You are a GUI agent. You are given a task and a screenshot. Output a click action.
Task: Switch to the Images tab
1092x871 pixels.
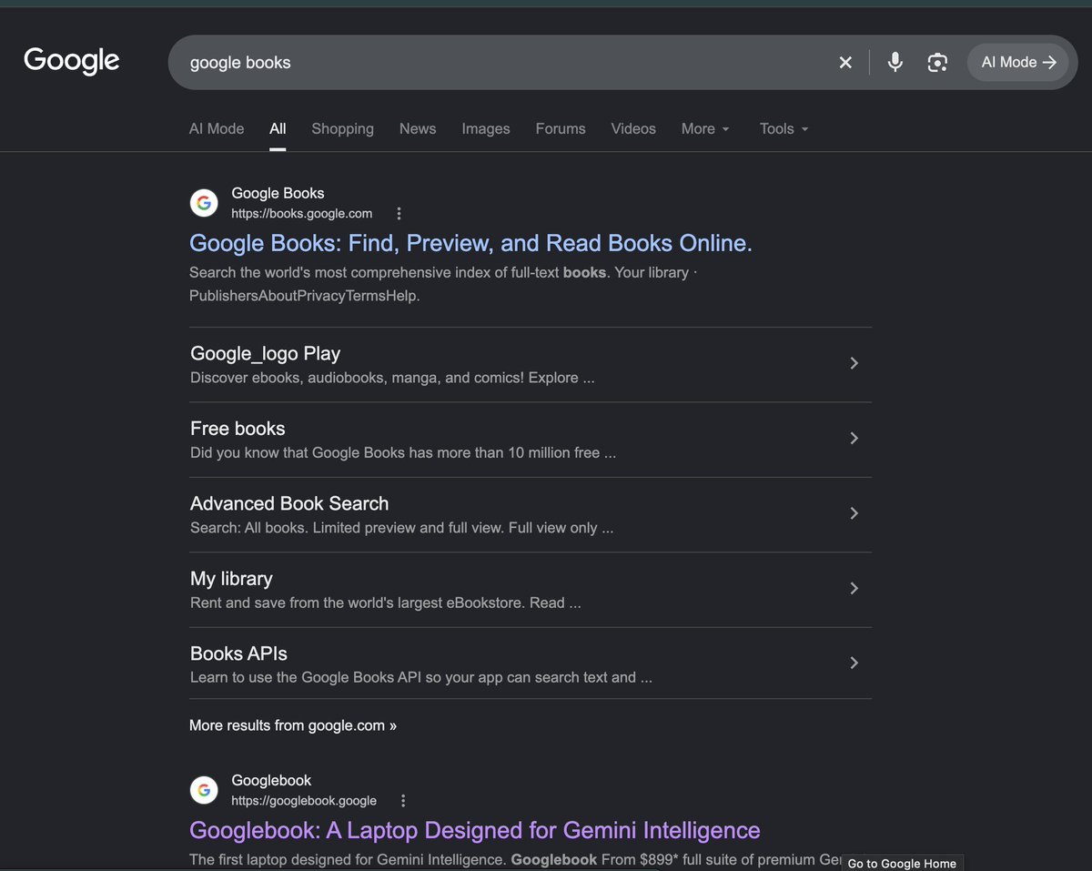(486, 128)
